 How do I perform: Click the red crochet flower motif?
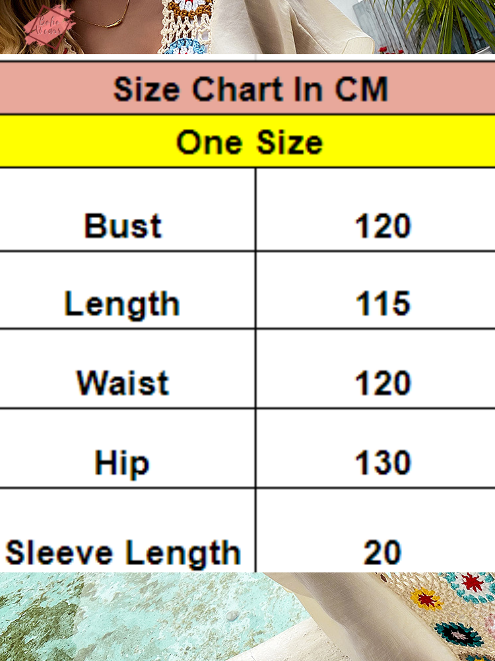point(473,582)
